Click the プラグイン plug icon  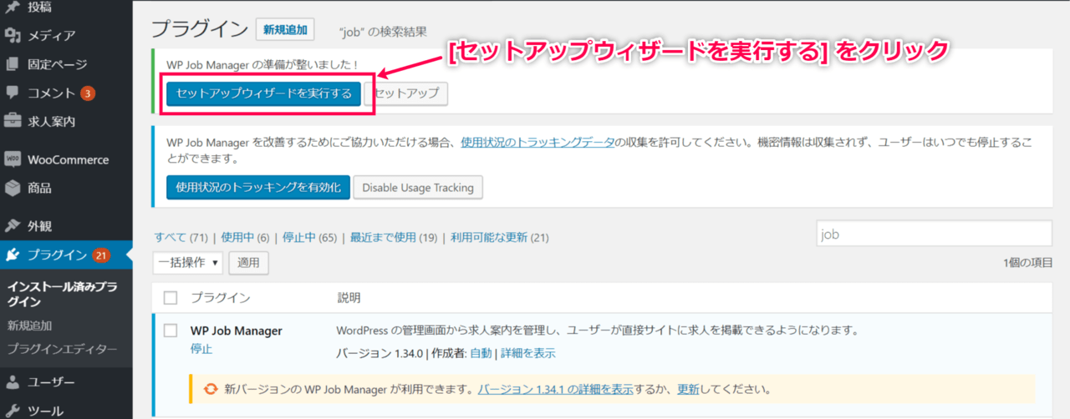click(x=13, y=255)
